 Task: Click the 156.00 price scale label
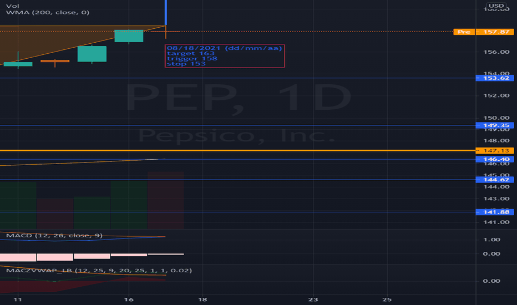(x=496, y=52)
